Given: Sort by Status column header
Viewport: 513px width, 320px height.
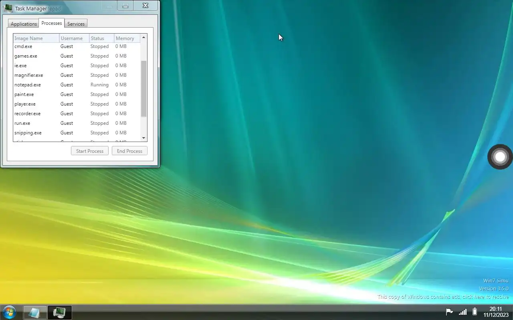Looking at the screenshot, I should point(102,38).
